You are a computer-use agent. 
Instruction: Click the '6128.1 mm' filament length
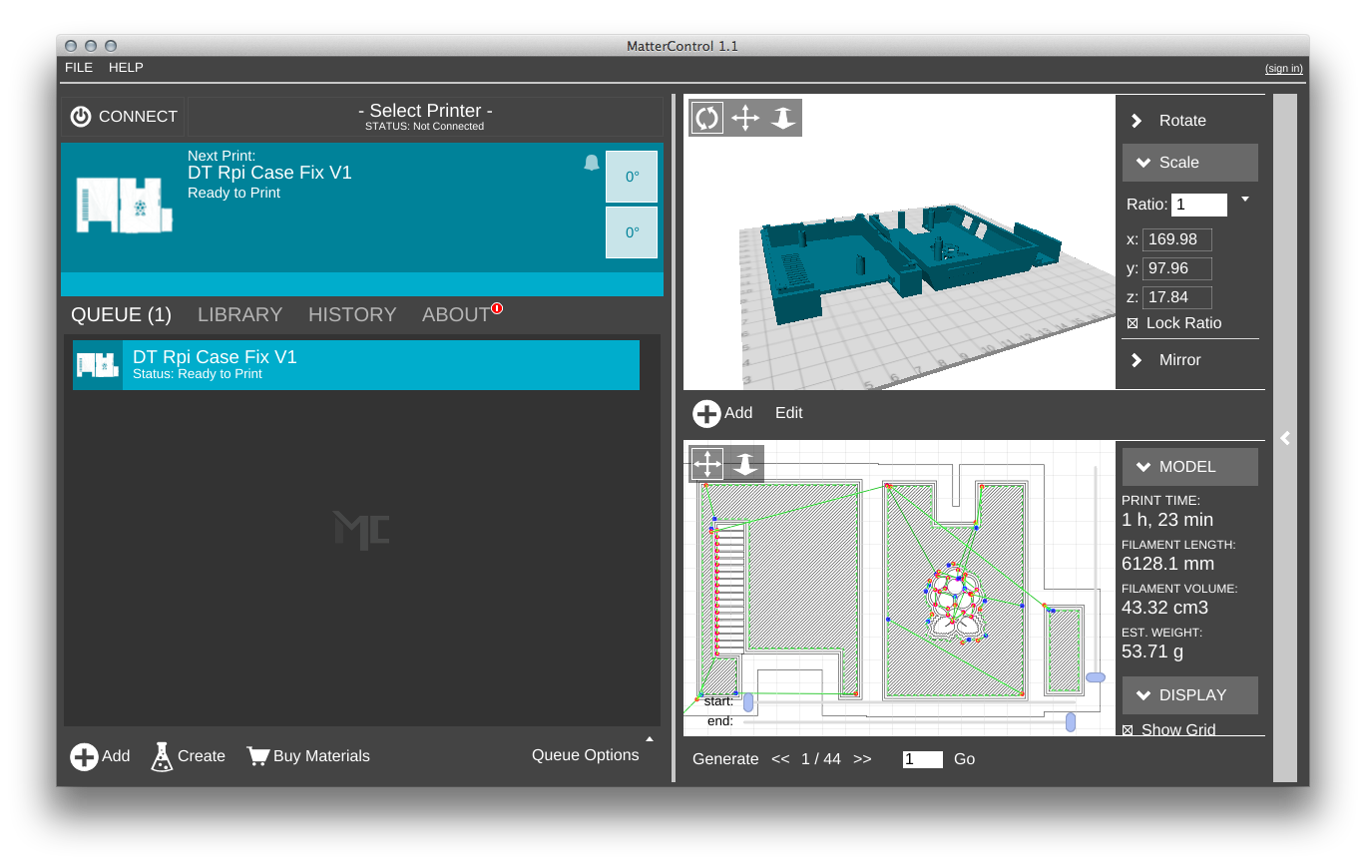pos(1167,564)
